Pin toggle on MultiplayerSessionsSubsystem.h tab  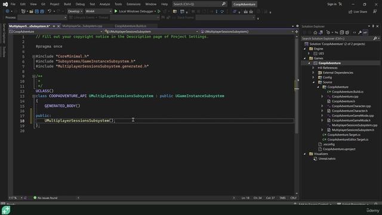54,26
